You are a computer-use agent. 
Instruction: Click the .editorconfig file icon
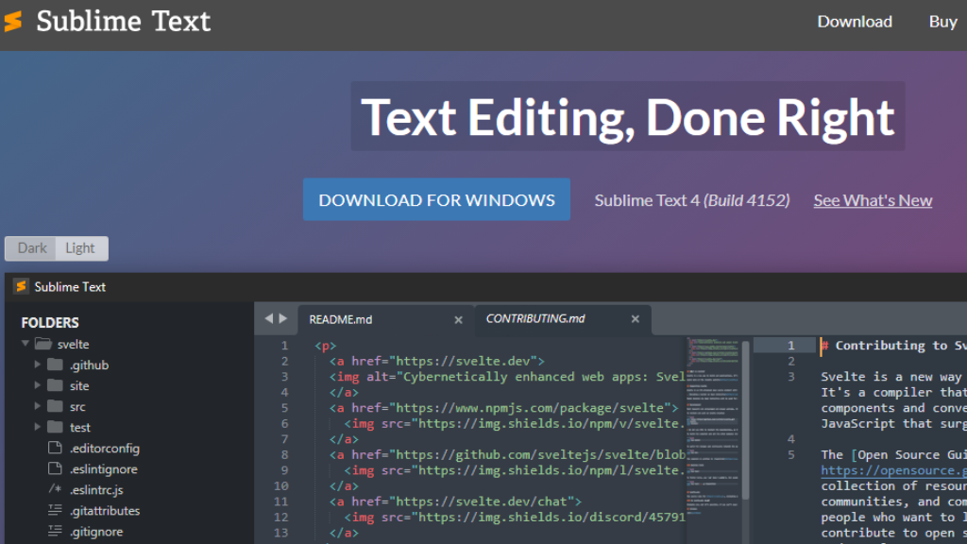pos(55,448)
